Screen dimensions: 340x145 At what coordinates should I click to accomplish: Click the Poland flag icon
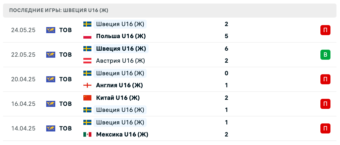pos(87,36)
